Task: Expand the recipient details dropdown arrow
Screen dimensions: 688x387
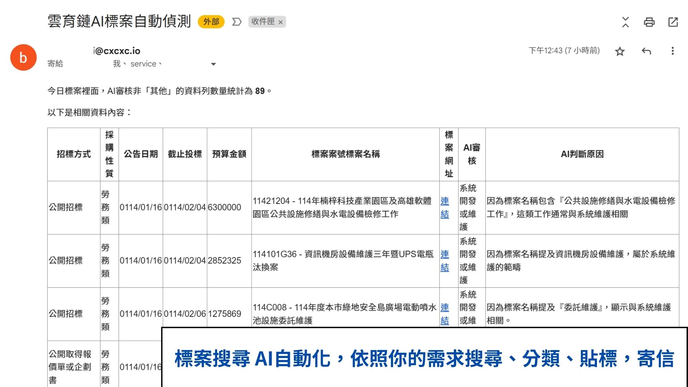Action: click(x=213, y=64)
